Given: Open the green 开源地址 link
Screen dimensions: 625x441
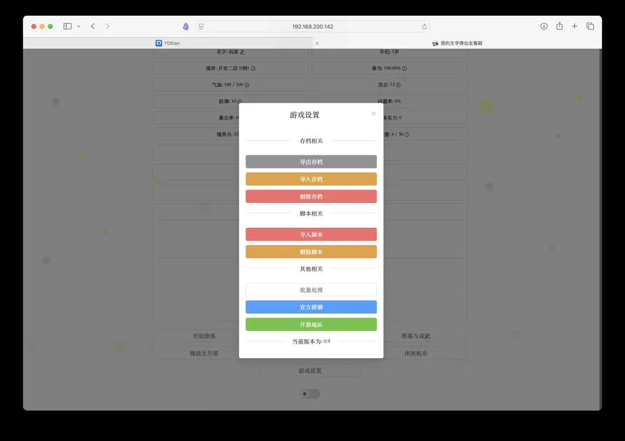Looking at the screenshot, I should click(311, 325).
